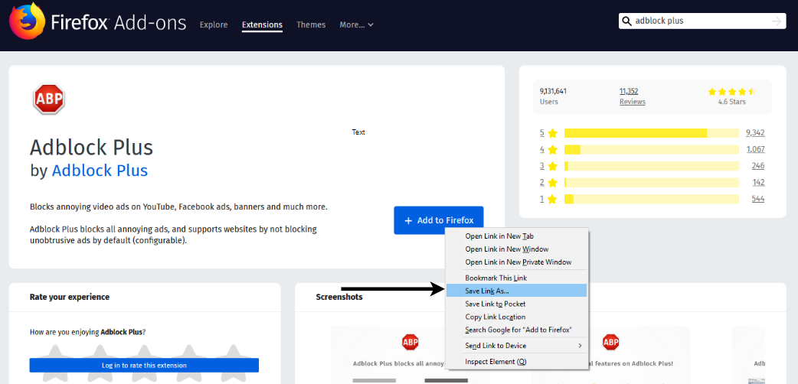
Task: Choose Save Link to Pocket
Action: click(516, 304)
